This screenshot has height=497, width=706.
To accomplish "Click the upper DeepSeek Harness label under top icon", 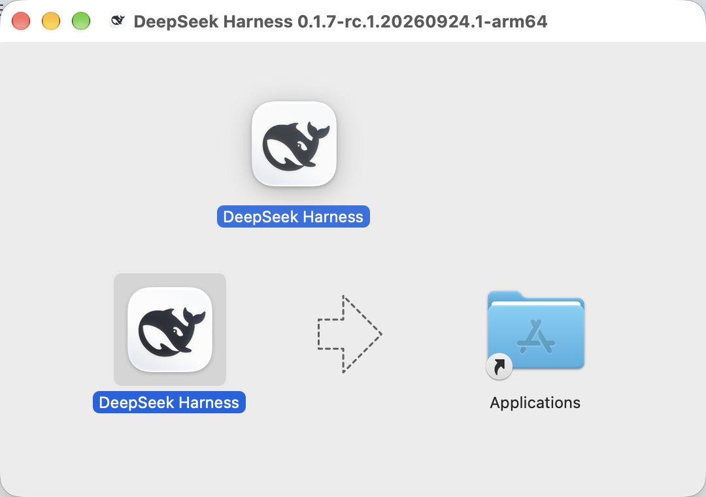I will tap(293, 216).
